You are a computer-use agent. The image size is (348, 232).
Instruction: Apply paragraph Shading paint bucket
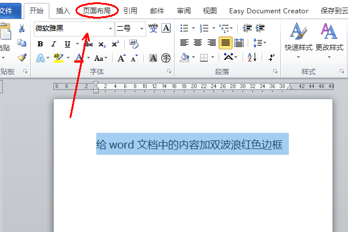click(x=184, y=58)
